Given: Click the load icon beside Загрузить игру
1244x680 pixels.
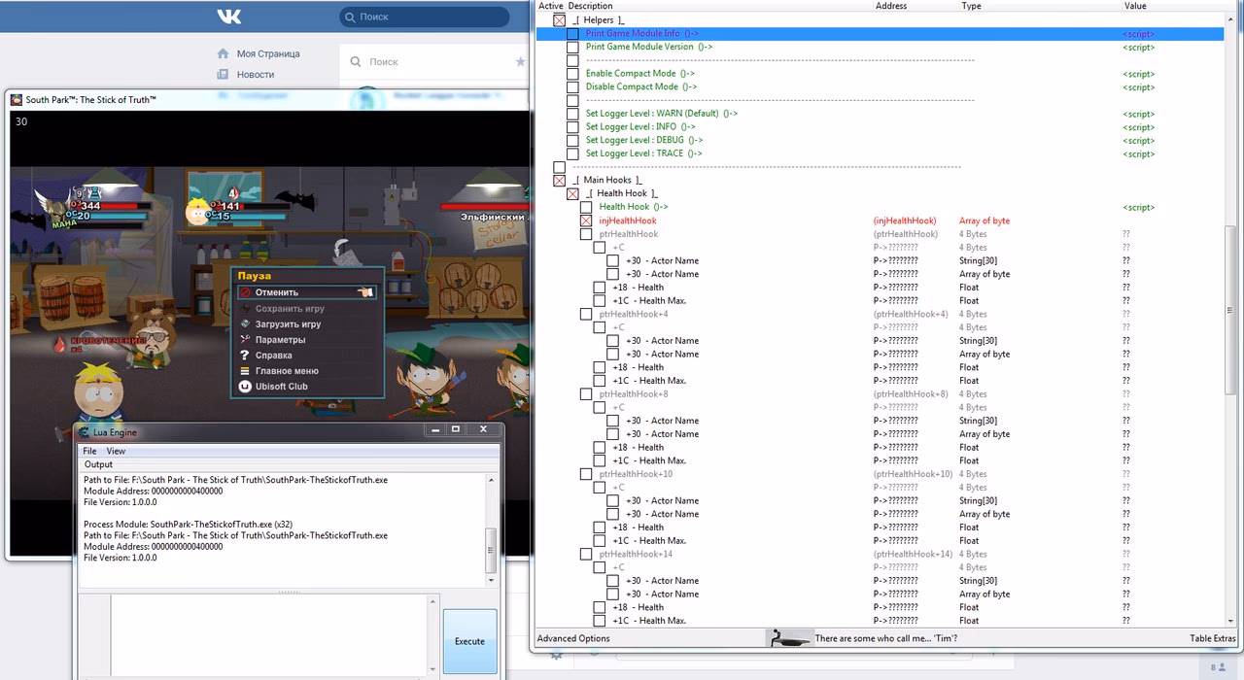Looking at the screenshot, I should (246, 323).
